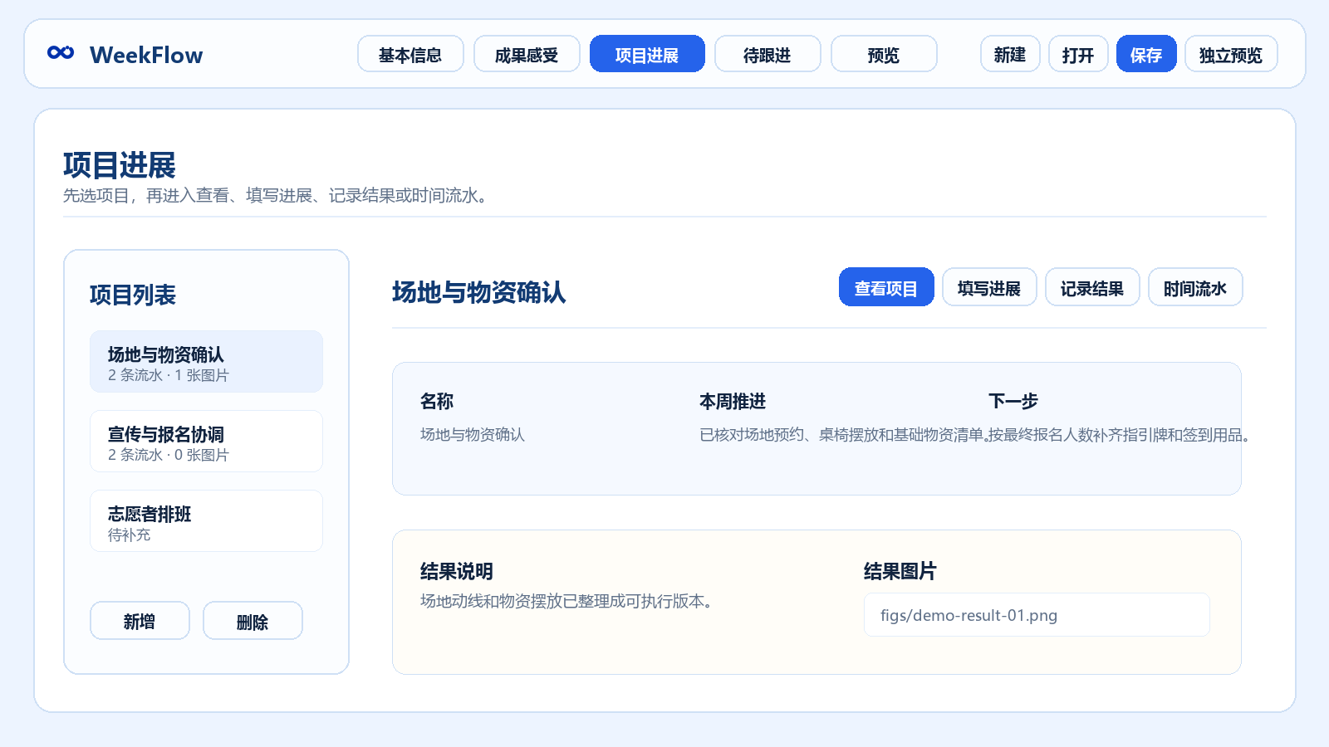
Task: Click the 名称 label
Action: click(x=437, y=402)
